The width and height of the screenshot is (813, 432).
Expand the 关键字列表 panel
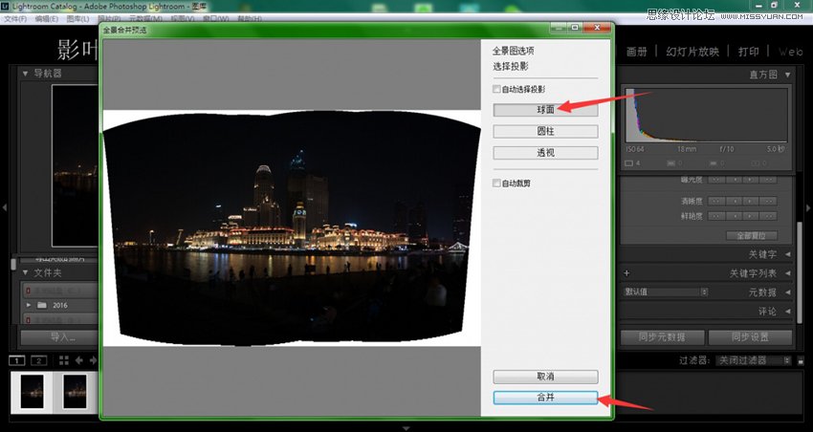pyautogui.click(x=787, y=273)
